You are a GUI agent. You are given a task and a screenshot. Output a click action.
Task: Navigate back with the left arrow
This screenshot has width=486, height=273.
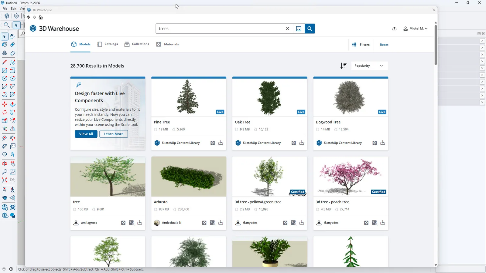point(28,17)
